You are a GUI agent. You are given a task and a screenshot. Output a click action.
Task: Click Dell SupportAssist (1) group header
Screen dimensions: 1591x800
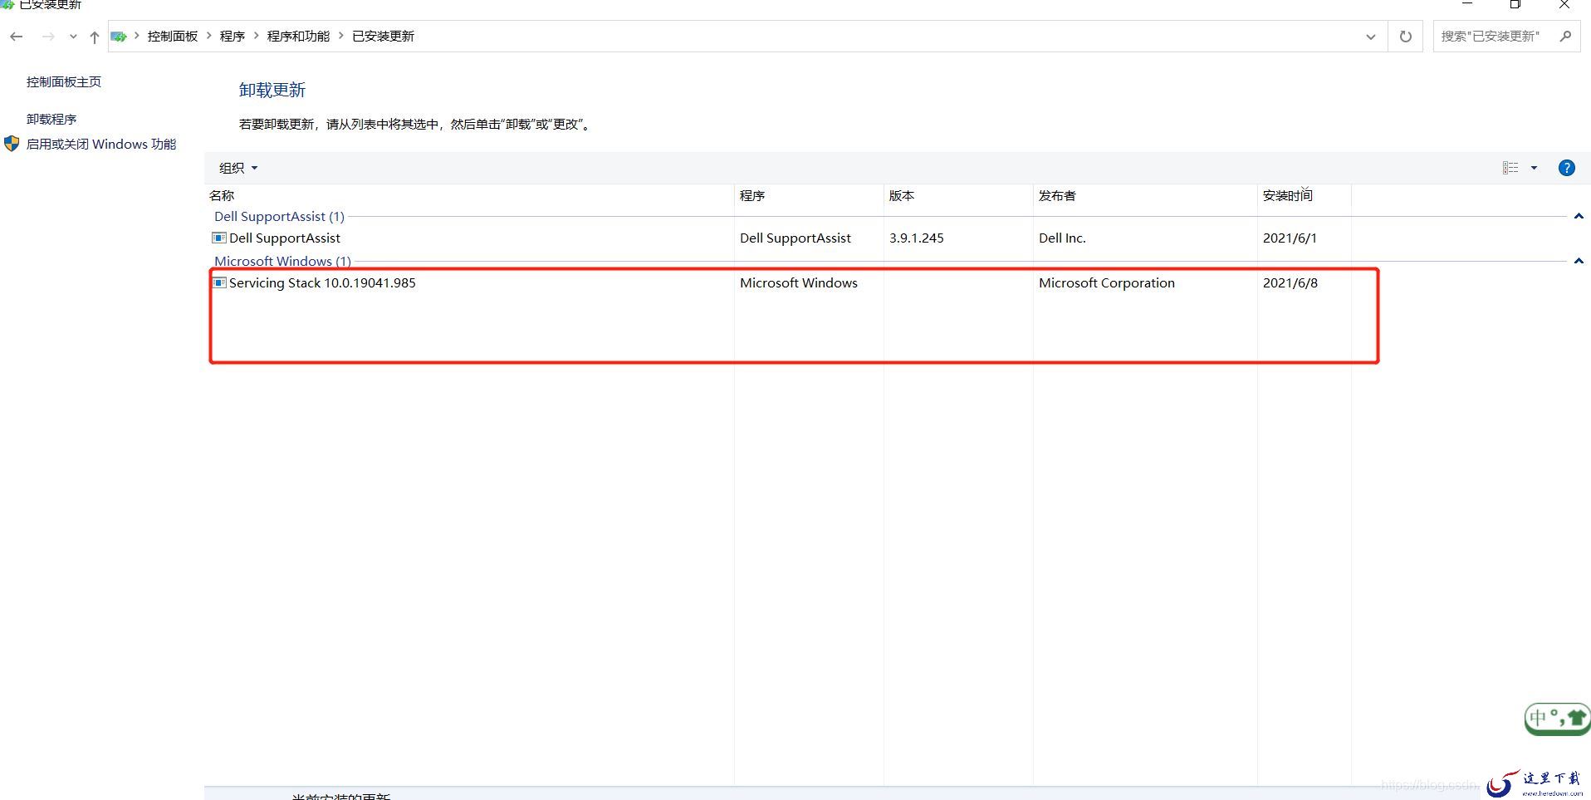[279, 216]
